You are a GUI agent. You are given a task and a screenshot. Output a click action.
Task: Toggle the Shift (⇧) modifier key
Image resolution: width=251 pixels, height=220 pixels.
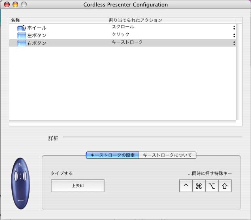[x=225, y=186]
